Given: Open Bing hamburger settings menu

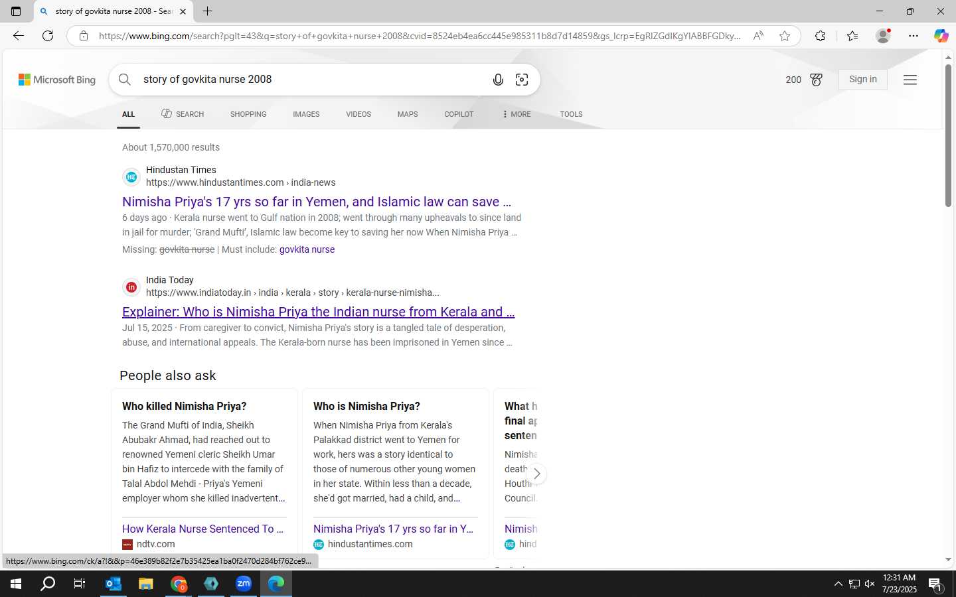Looking at the screenshot, I should pyautogui.click(x=910, y=80).
